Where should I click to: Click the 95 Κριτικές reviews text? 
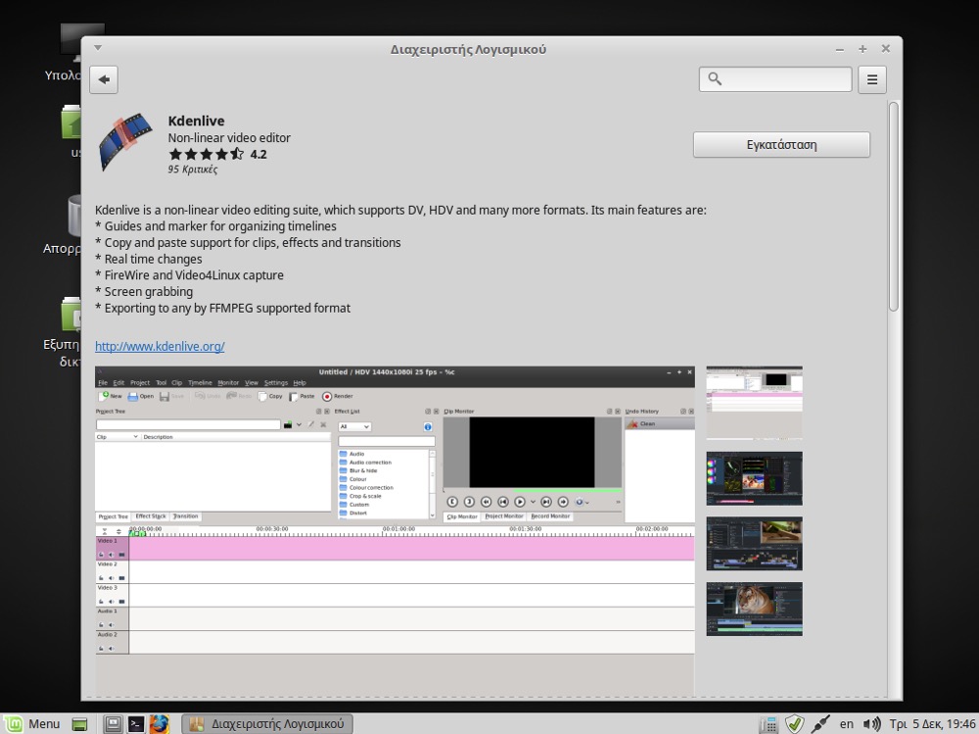pos(192,170)
